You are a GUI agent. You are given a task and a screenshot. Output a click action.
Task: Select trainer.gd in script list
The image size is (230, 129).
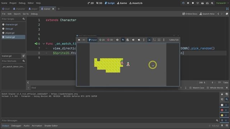(x=13, y=37)
